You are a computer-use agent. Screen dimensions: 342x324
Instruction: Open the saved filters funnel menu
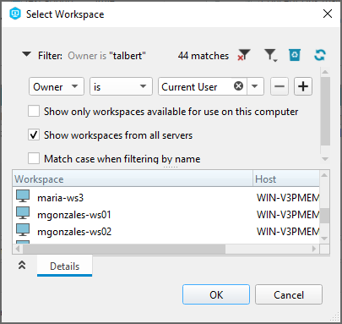click(x=271, y=55)
